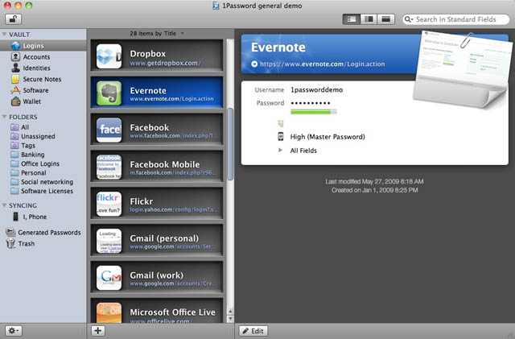
Task: Click the unlock padlock button
Action: coord(13,19)
